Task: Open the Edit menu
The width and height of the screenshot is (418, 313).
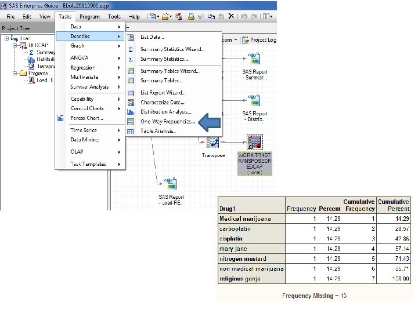Action: 27,16
